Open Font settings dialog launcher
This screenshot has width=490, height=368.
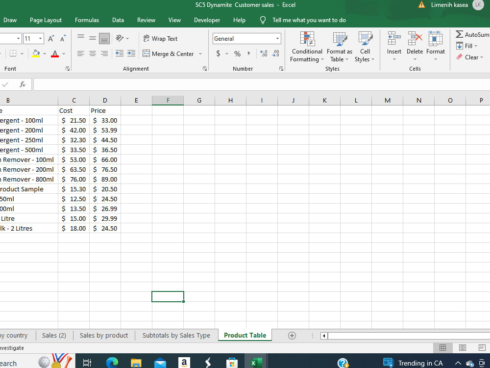tap(68, 69)
